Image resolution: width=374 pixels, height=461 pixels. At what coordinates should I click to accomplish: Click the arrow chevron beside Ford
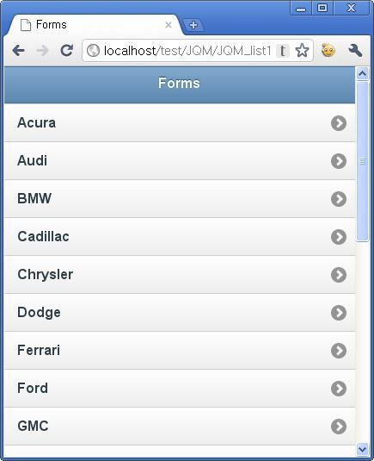tap(339, 389)
